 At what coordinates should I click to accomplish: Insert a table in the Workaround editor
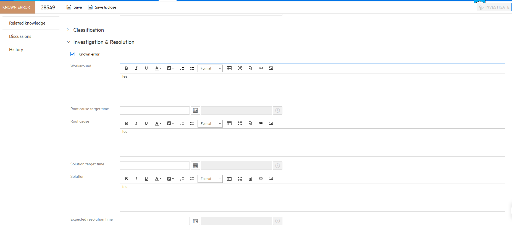coord(229,68)
